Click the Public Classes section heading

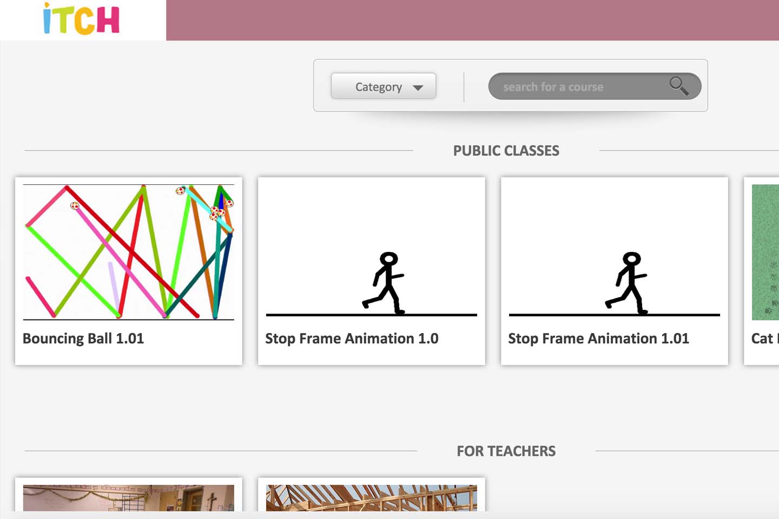coord(506,151)
